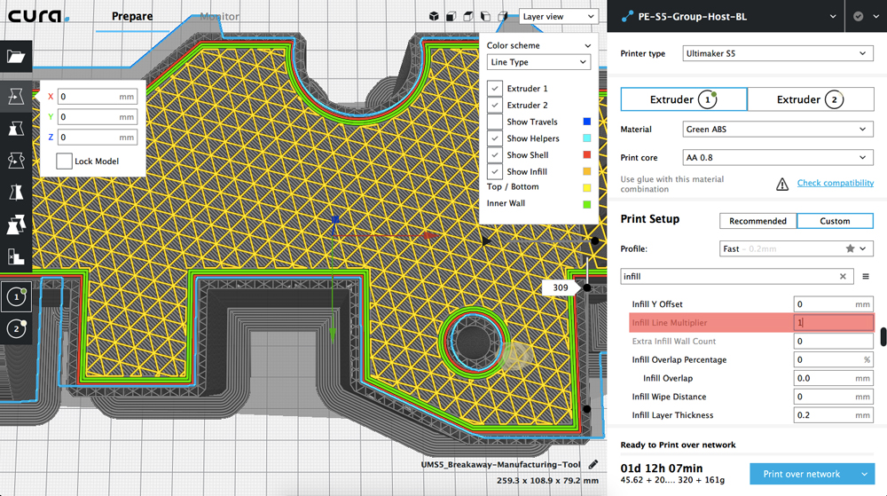Open the Layer view dropdown
The image size is (887, 496).
click(x=558, y=16)
